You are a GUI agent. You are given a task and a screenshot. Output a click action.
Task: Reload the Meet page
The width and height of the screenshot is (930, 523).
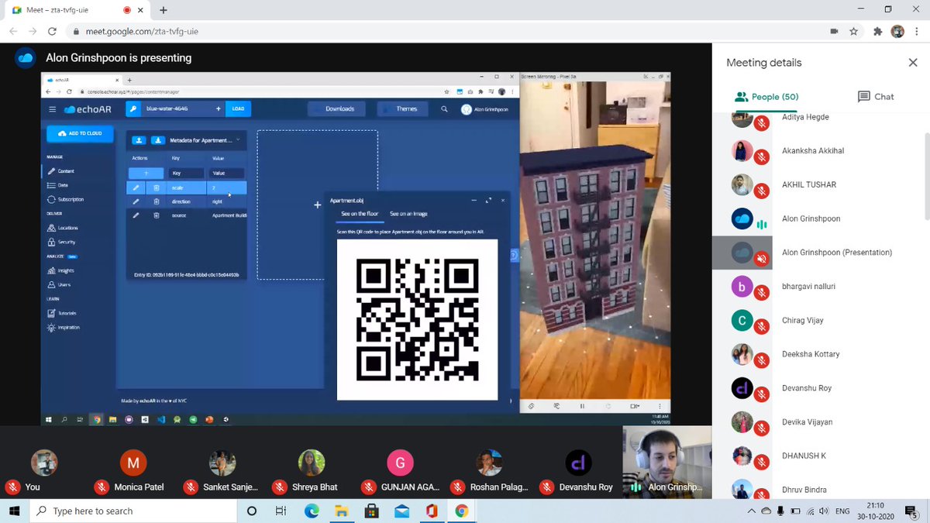[52, 32]
